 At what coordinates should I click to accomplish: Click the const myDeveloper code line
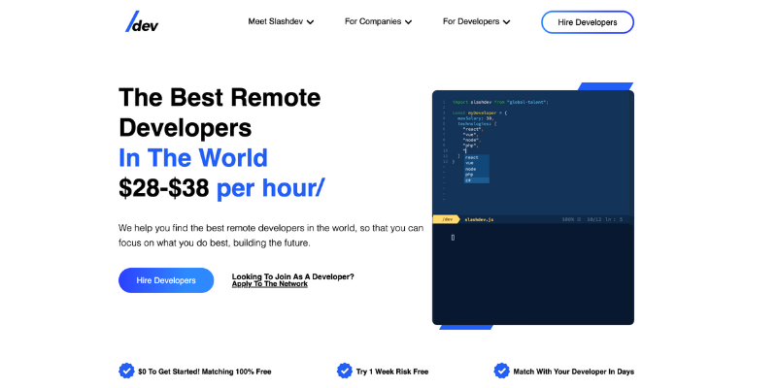click(x=480, y=113)
